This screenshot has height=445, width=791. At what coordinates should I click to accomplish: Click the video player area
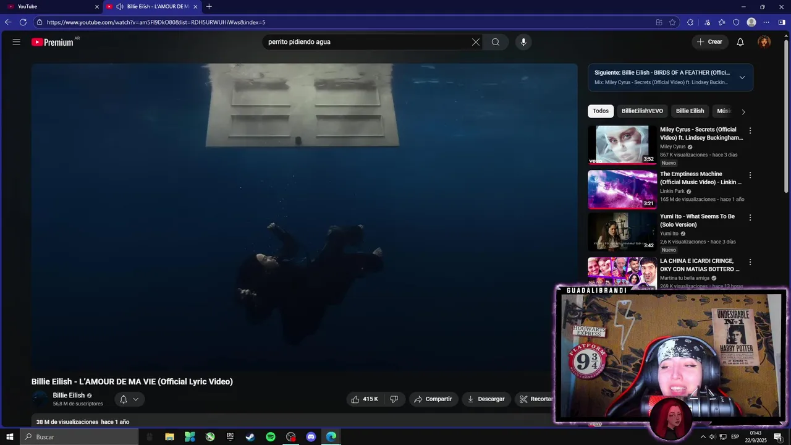coord(304,217)
